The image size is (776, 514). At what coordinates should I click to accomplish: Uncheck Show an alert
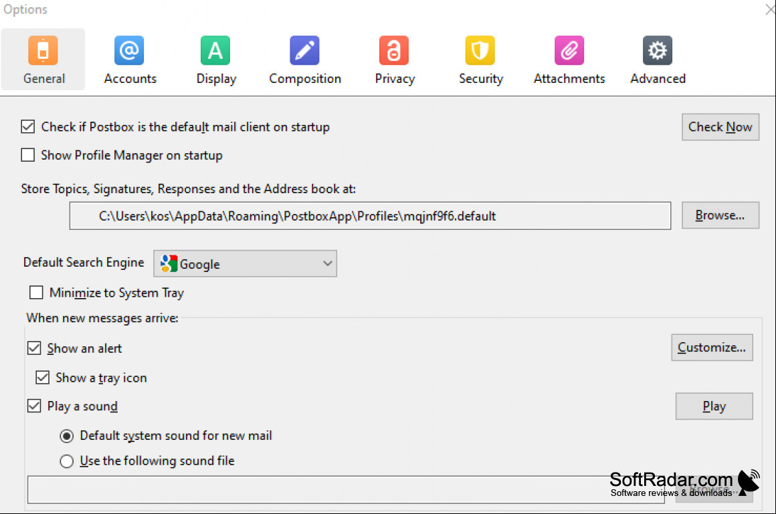click(x=34, y=348)
